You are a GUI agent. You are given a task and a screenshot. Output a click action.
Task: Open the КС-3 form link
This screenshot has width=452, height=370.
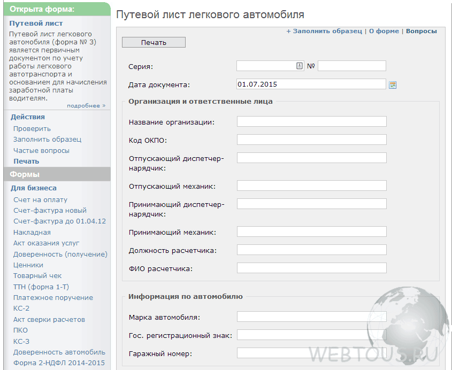point(21,342)
